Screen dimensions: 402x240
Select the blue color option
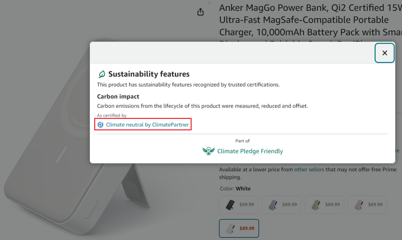pyautogui.click(x=281, y=205)
